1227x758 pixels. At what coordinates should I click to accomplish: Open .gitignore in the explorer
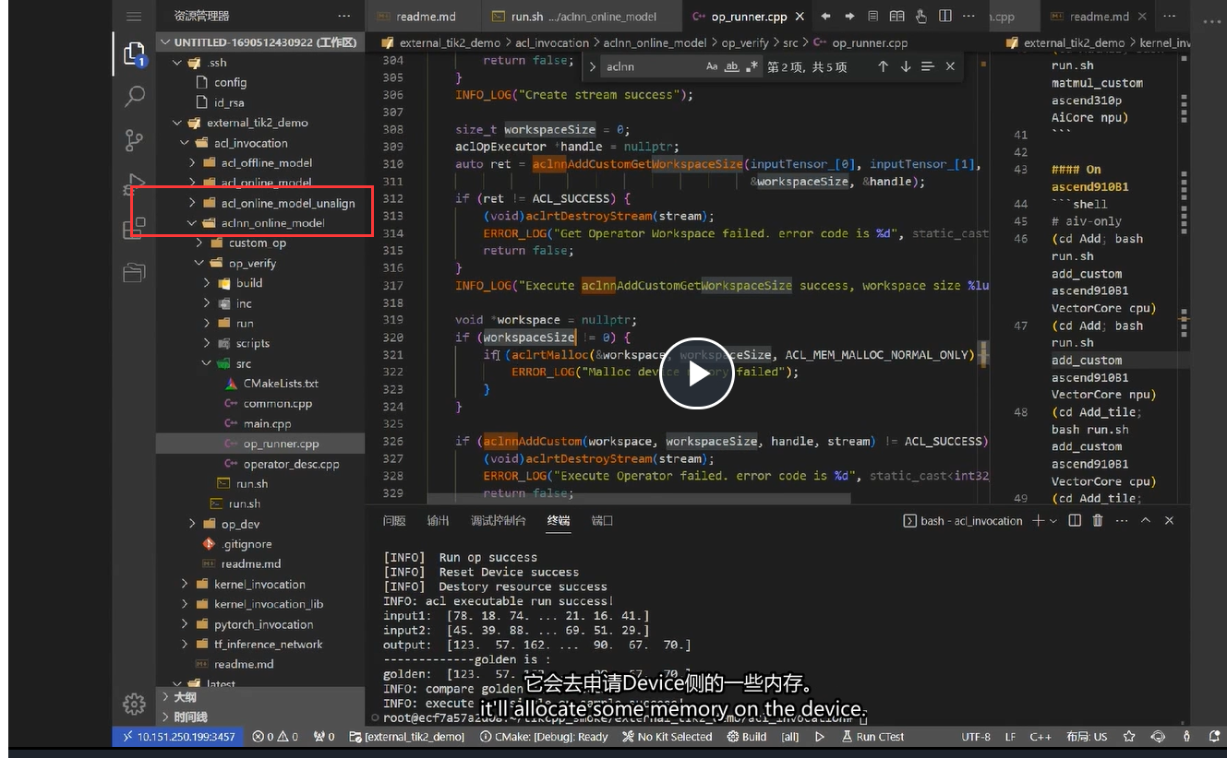247,545
